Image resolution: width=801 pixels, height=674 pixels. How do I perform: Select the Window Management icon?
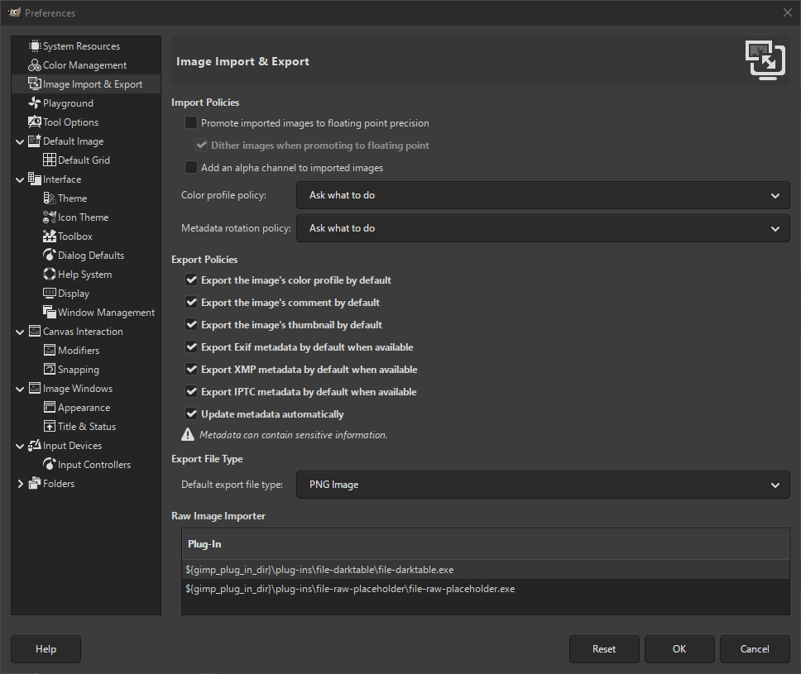(51, 312)
